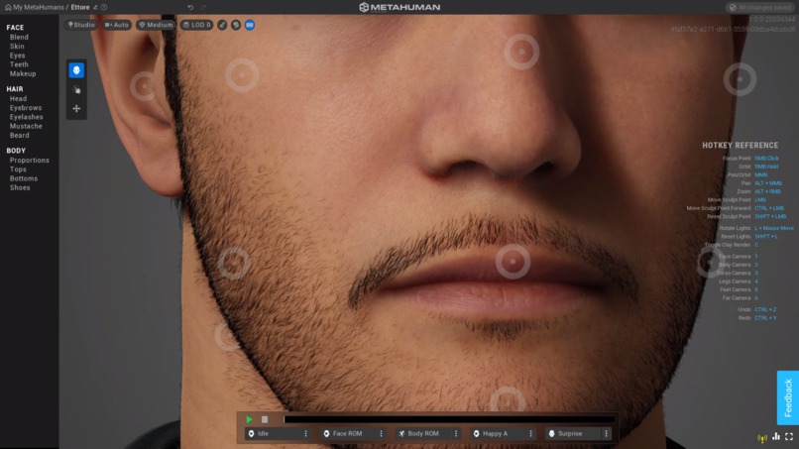Screen dimensions: 799x449
Task: Open the Teeth section under Face
Action: (x=19, y=64)
